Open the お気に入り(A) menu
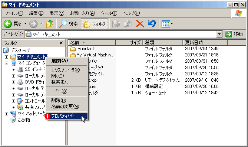248x147 pixels. (82, 13)
